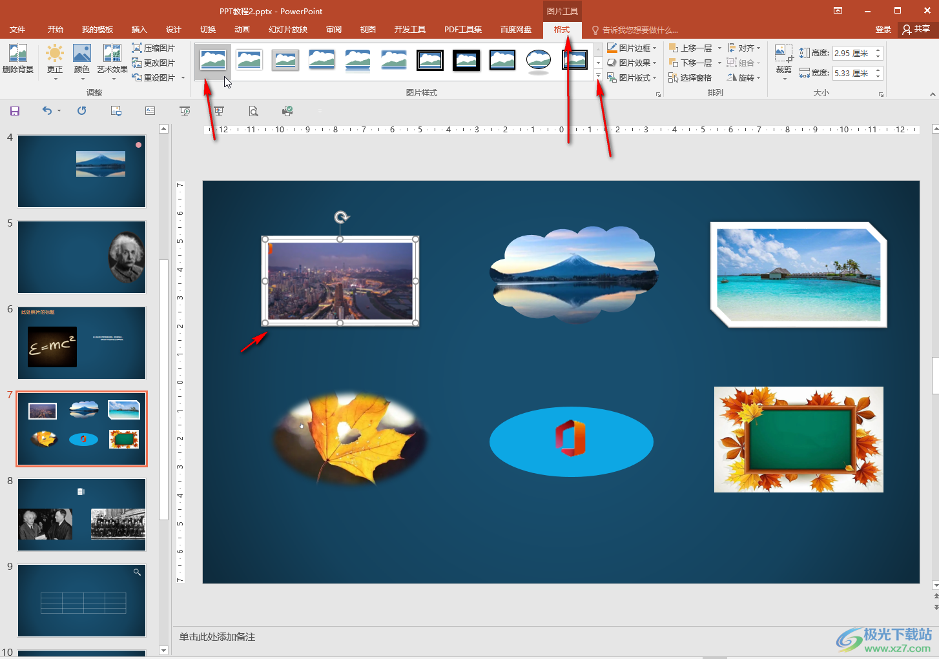The width and height of the screenshot is (939, 659).
Task: Click the Redo/repeat icon
Action: pos(81,111)
